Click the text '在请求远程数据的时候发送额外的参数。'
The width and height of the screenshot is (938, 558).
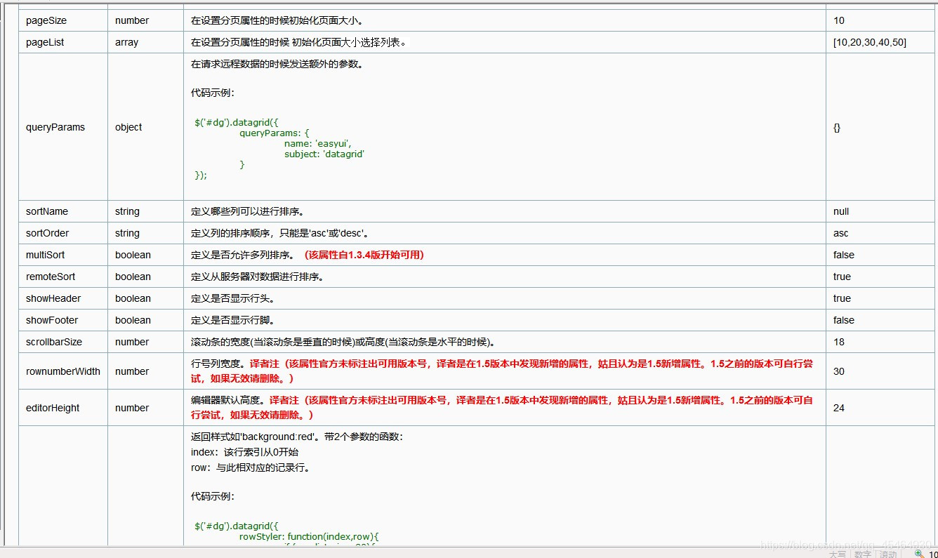pyautogui.click(x=277, y=64)
